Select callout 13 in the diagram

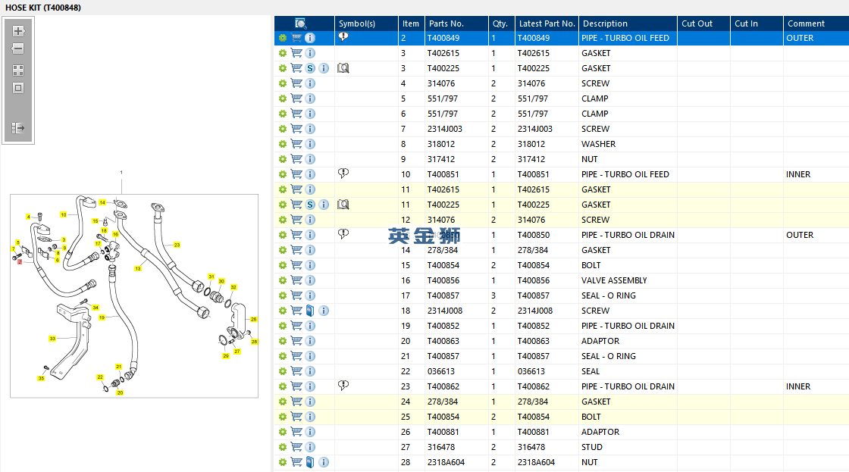[138, 268]
